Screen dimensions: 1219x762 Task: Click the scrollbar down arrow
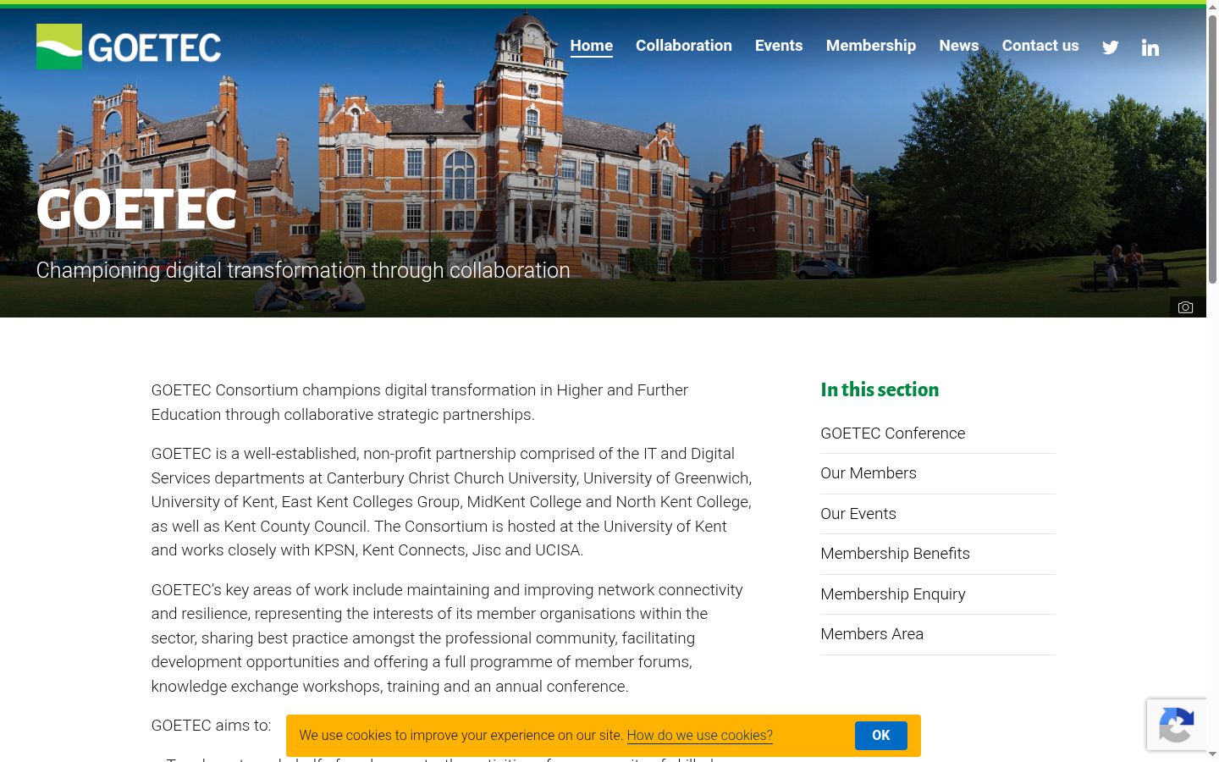1212,754
